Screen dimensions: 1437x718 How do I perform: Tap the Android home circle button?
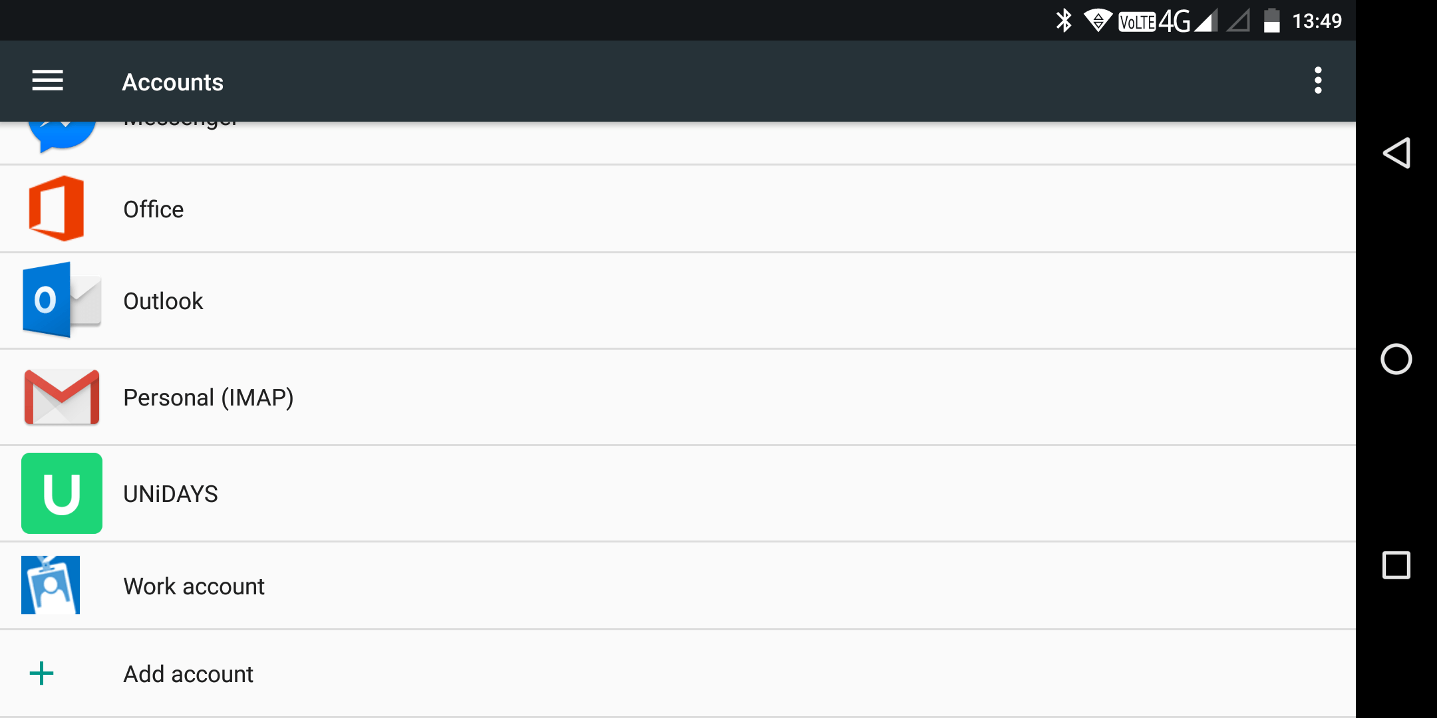tap(1396, 360)
